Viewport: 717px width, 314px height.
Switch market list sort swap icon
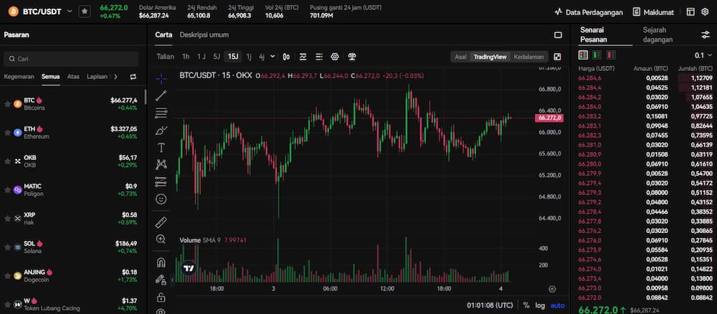point(133,77)
